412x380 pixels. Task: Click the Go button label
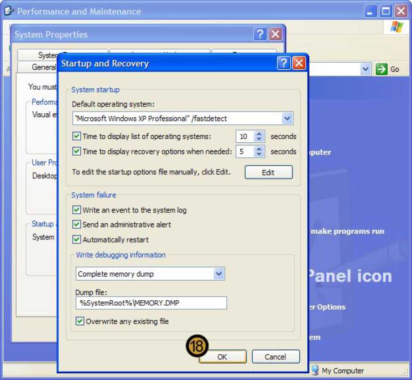tap(395, 69)
